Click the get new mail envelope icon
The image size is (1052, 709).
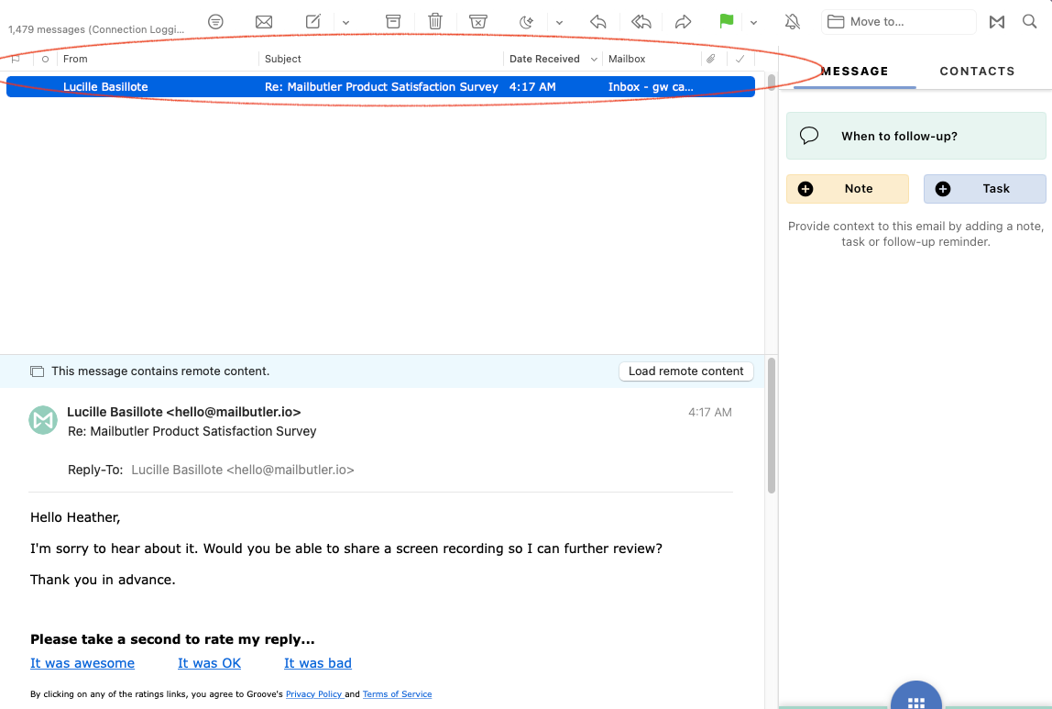click(x=264, y=21)
